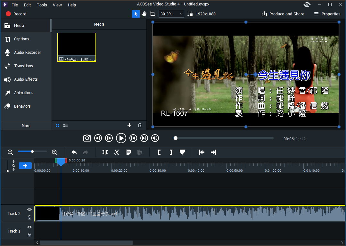Image resolution: width=346 pixels, height=246 pixels.
Task: Select the arrow pointer tool
Action: pyautogui.click(x=136, y=14)
